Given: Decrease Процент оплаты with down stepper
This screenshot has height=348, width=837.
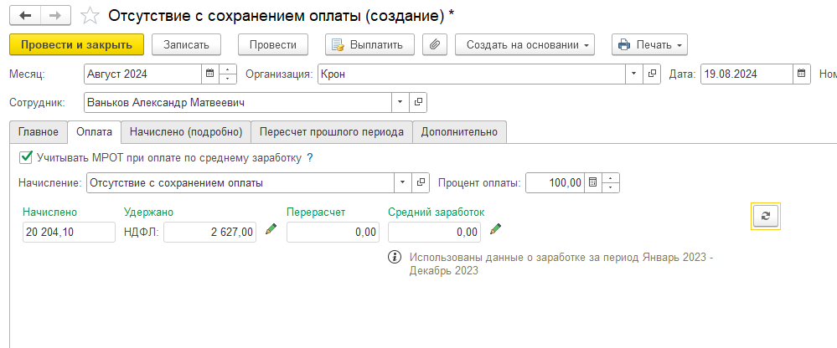Looking at the screenshot, I should point(611,187).
